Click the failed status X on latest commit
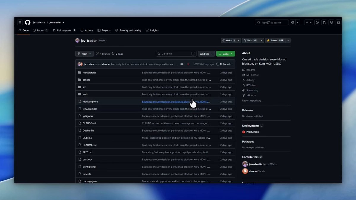Image resolution: width=356 pixels, height=200 pixels. tap(188, 64)
